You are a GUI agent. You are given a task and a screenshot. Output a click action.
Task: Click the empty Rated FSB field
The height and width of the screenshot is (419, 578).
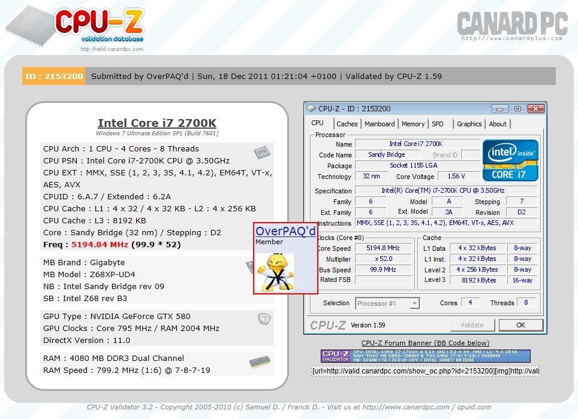[x=383, y=280]
